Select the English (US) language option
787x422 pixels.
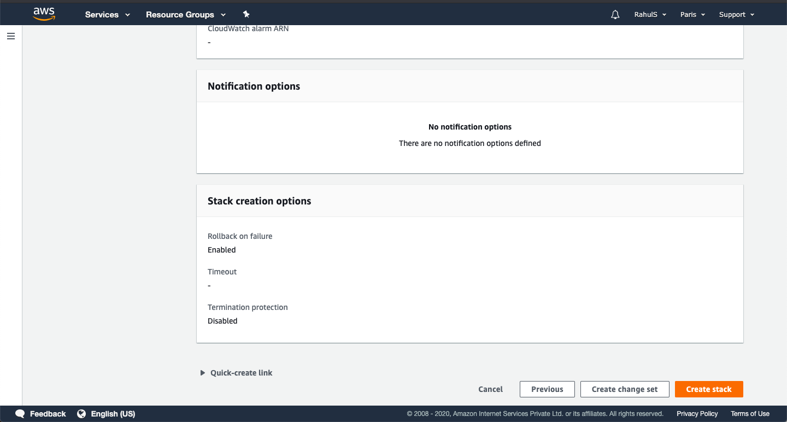(x=113, y=414)
